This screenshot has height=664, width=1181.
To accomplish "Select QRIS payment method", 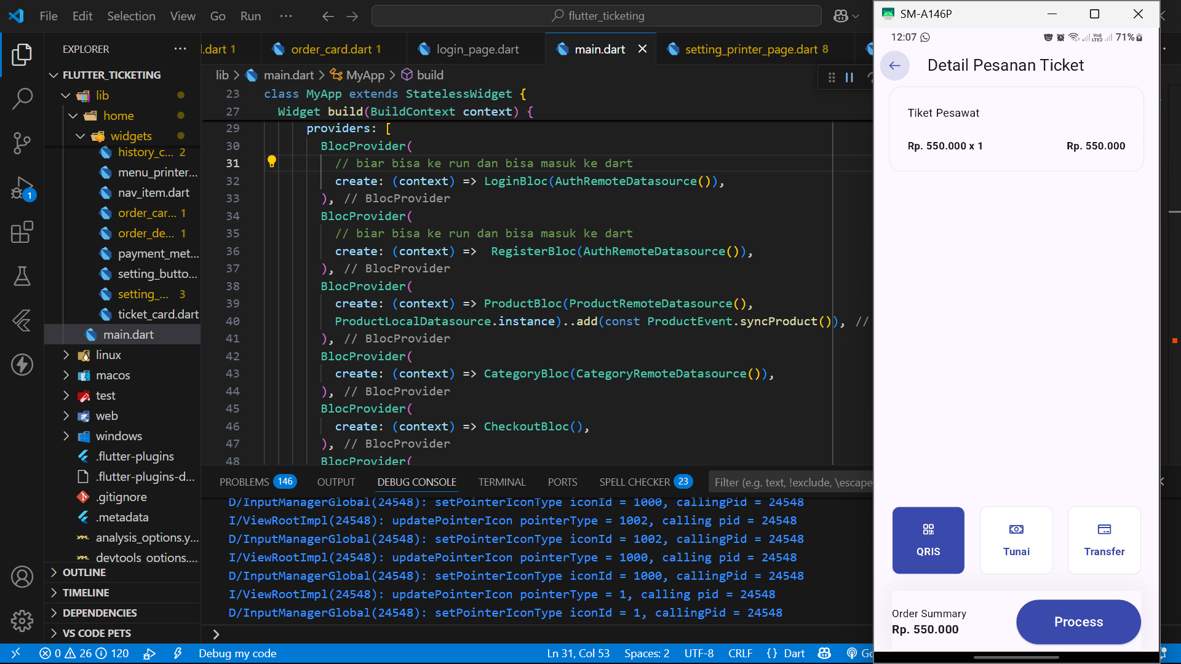I will 928,540.
